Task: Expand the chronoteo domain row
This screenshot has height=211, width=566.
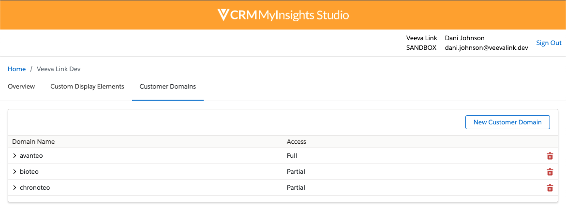Action: [15, 188]
